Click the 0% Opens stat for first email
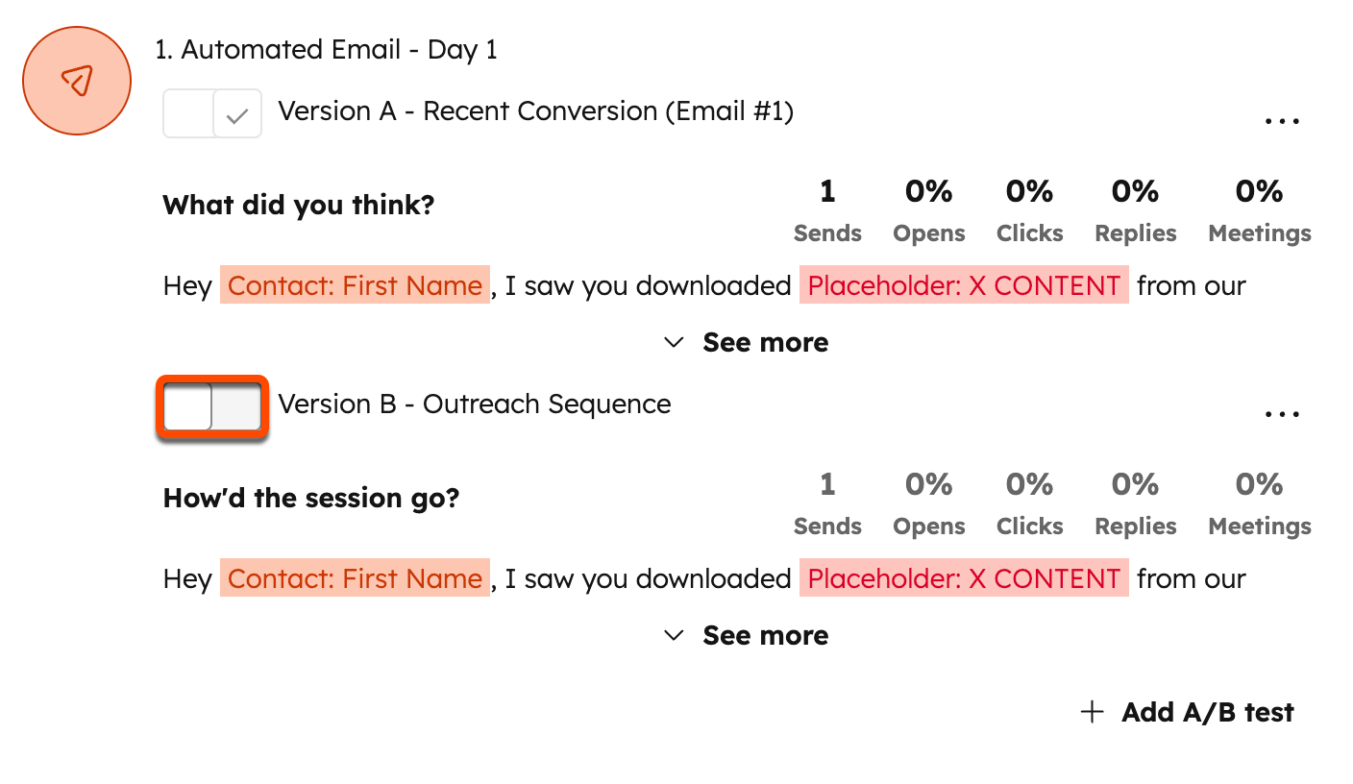Image resolution: width=1353 pixels, height=784 pixels. [928, 207]
